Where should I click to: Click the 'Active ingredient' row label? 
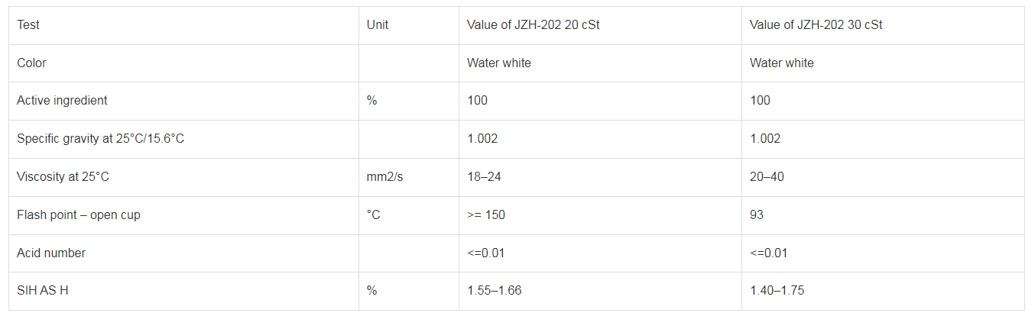tap(62, 101)
